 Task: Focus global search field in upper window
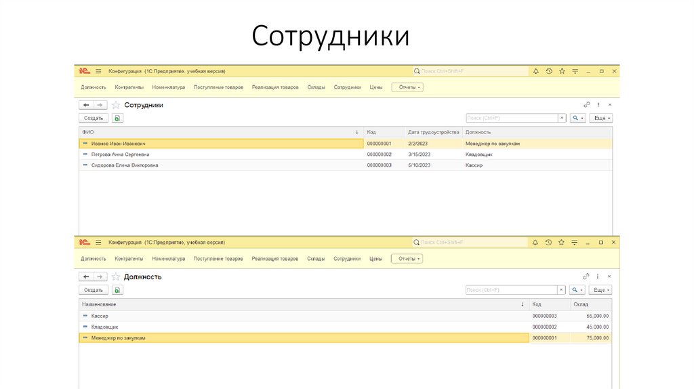[x=470, y=71]
